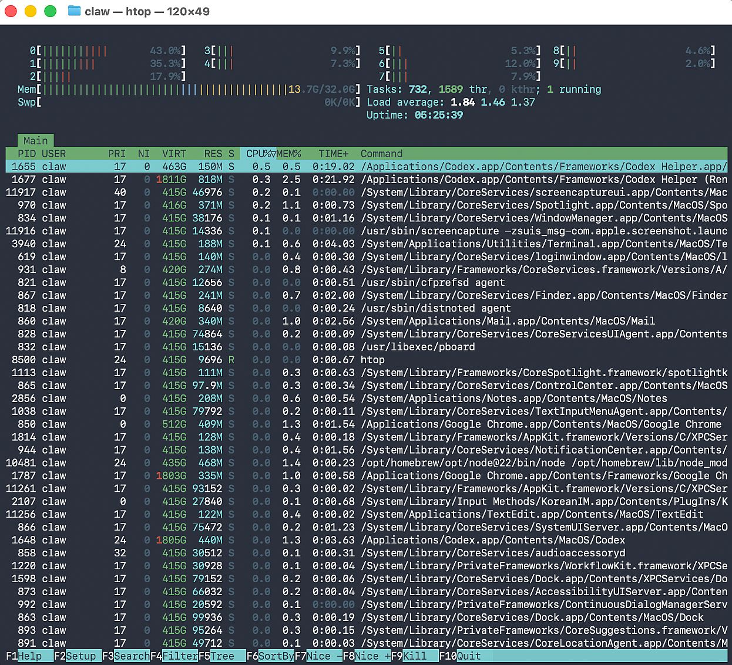Select the KoreanIM.app process row

(x=367, y=501)
